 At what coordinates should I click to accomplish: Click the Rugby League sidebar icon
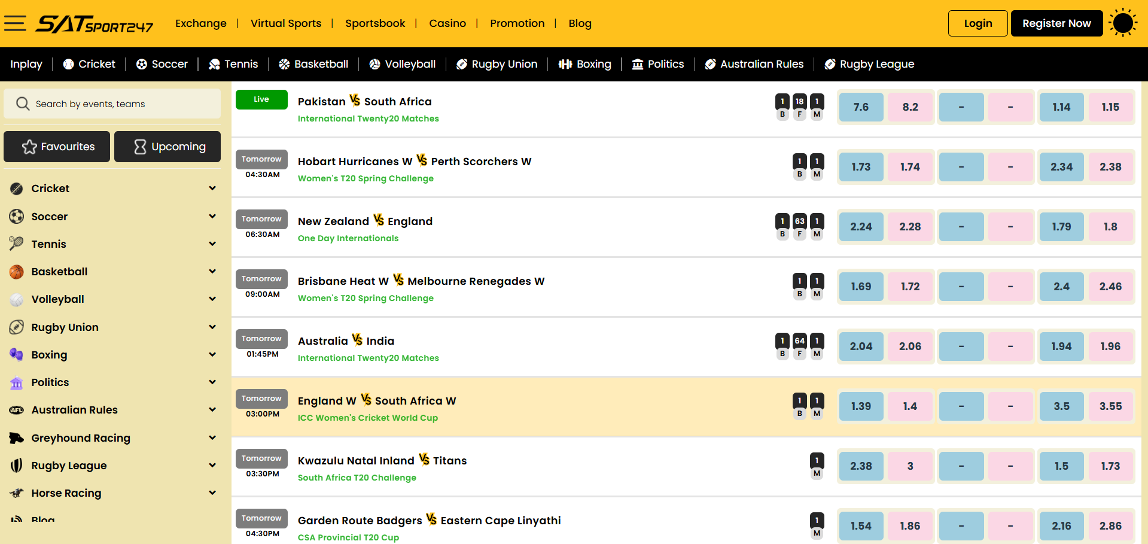click(x=17, y=466)
